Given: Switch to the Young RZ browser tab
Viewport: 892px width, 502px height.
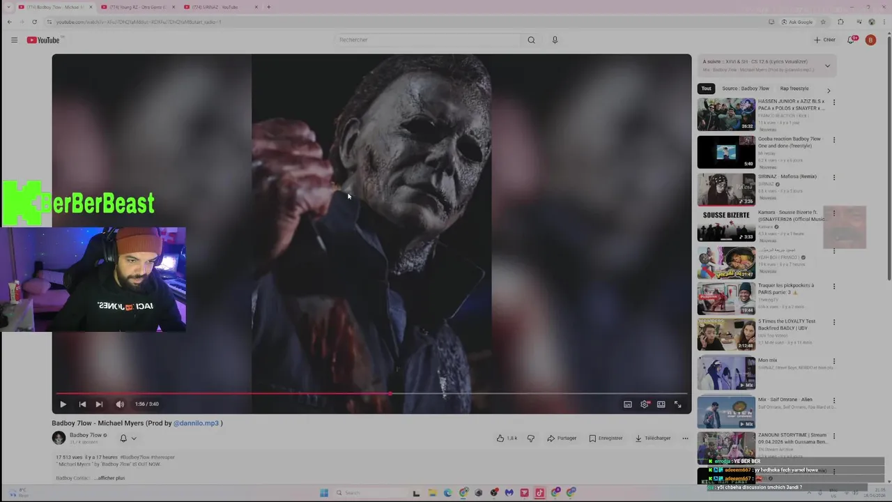Looking at the screenshot, I should (x=137, y=7).
